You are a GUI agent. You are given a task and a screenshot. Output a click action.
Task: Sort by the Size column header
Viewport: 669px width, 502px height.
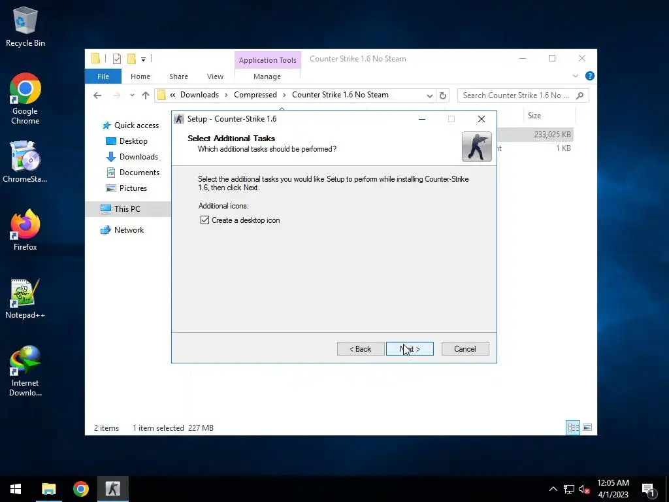coord(549,116)
